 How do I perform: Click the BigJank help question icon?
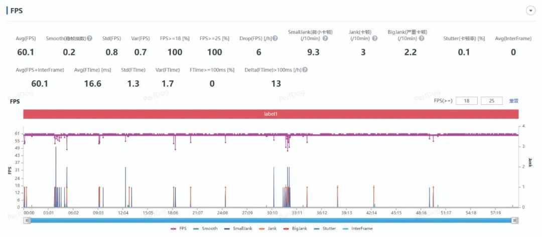pos(422,39)
